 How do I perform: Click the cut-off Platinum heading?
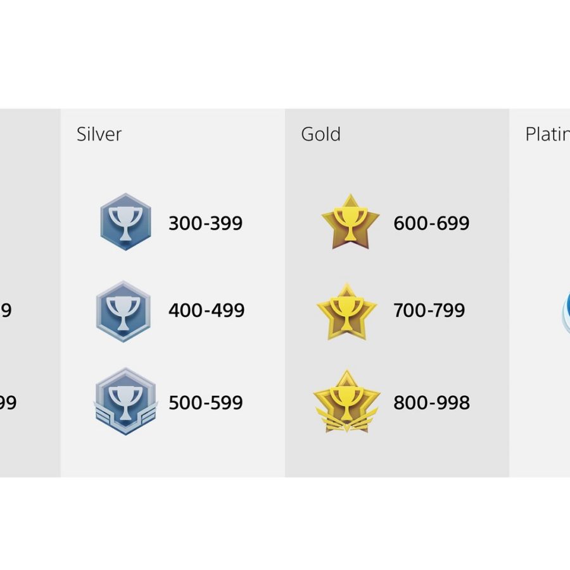pos(547,134)
